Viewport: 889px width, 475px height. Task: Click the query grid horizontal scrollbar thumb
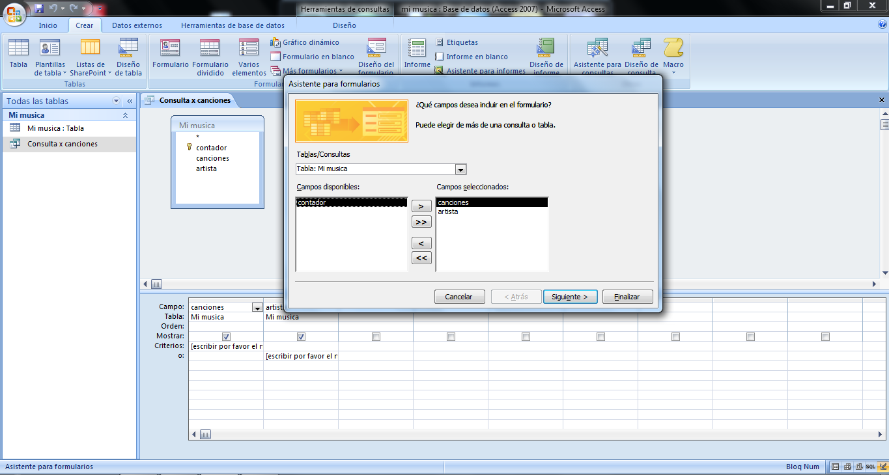(x=205, y=434)
